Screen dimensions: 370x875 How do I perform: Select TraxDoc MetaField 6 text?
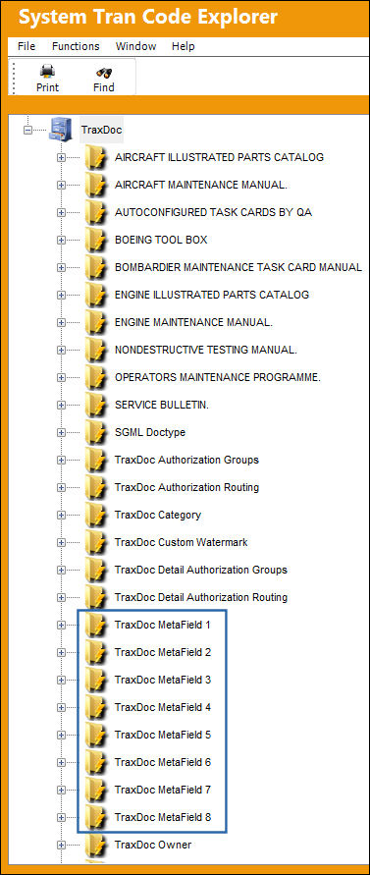pos(162,762)
